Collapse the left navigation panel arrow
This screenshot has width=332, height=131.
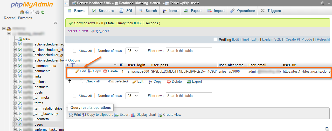[x=67, y=3]
